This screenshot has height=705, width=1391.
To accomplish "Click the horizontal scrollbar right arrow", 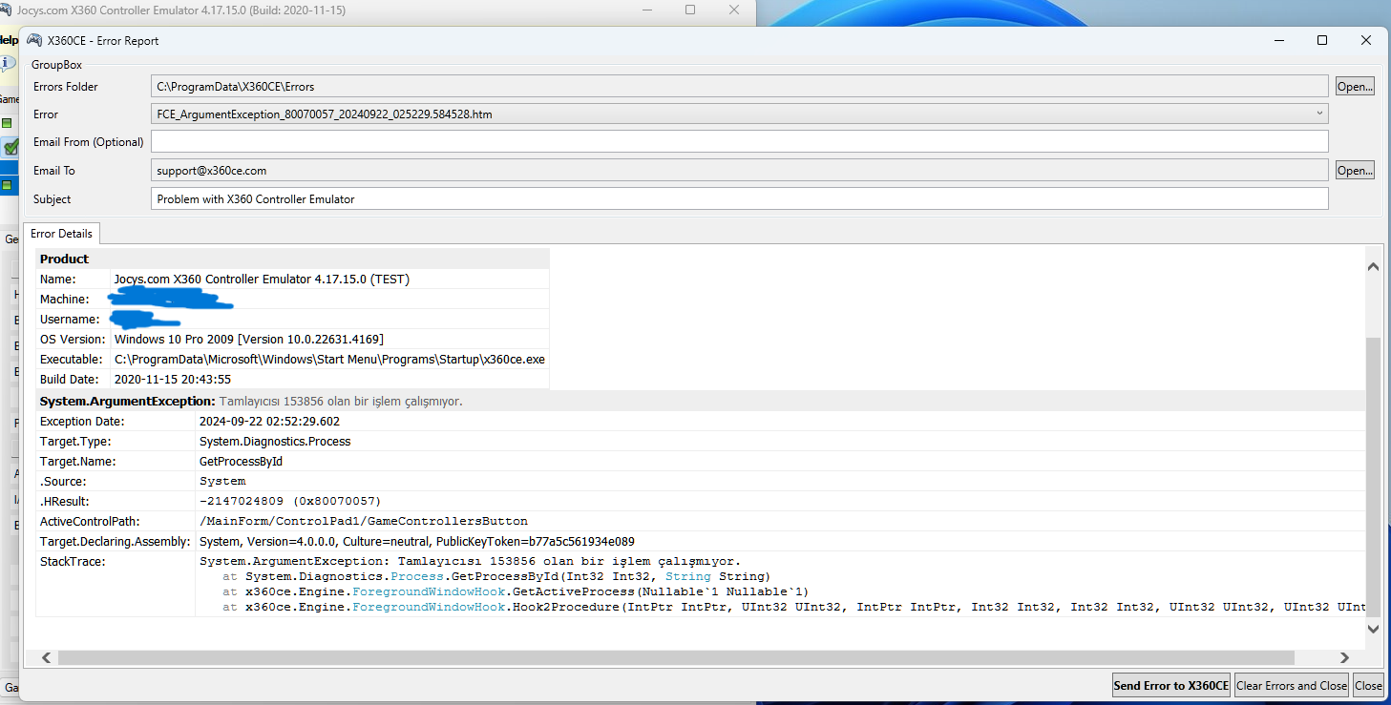I will tap(1344, 658).
